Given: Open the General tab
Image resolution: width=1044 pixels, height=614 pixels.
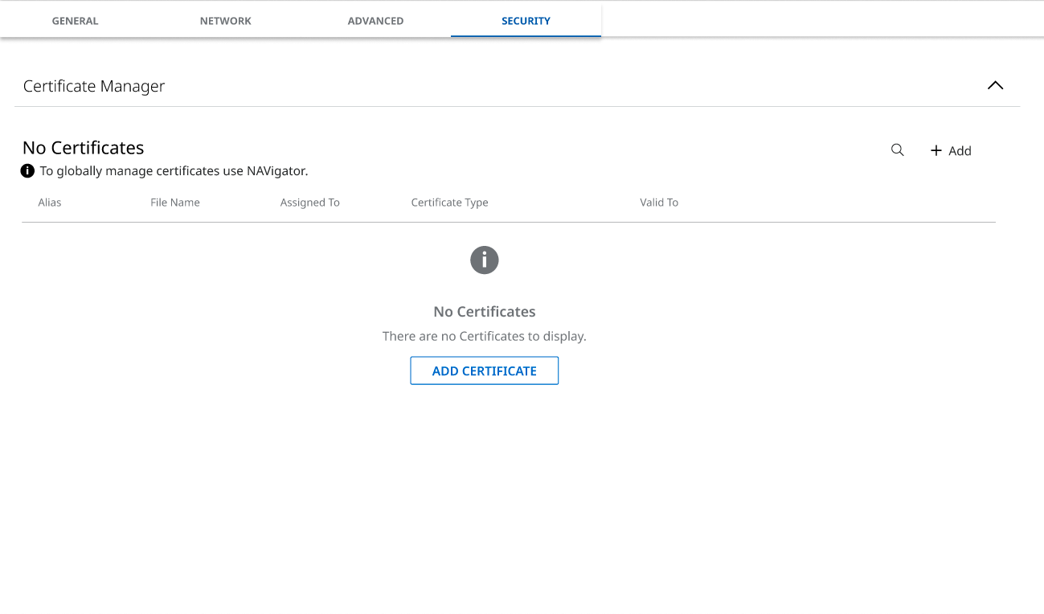Looking at the screenshot, I should (x=75, y=21).
